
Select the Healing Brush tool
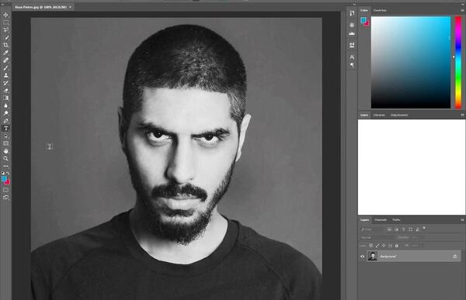pos(6,60)
